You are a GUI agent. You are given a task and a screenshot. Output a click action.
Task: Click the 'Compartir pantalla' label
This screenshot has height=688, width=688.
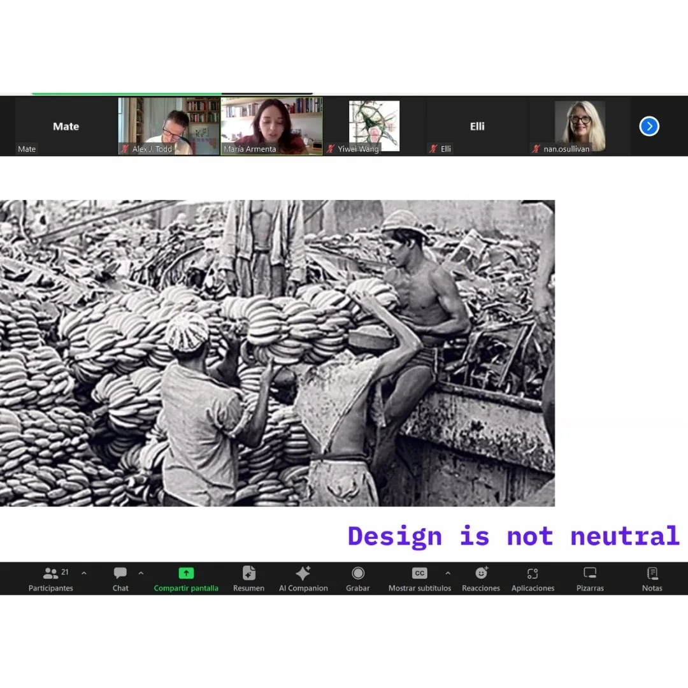[186, 588]
